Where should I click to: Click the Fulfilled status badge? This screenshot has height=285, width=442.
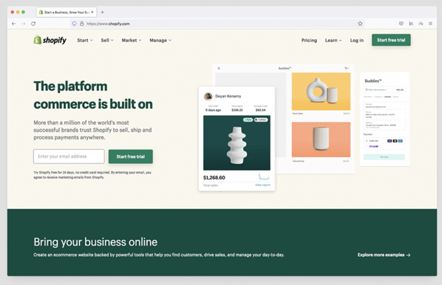point(261,120)
